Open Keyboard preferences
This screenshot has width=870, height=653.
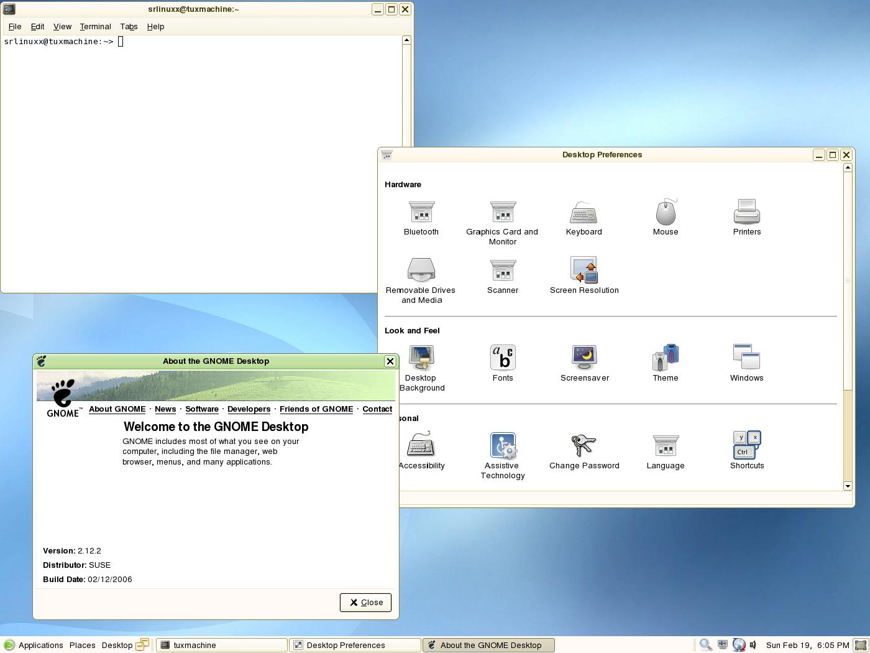(584, 218)
